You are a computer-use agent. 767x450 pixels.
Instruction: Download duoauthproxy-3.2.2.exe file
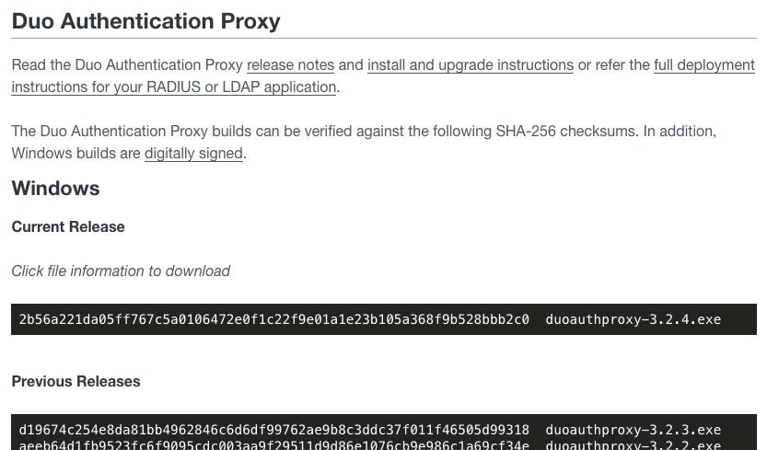pyautogui.click(x=633, y=444)
